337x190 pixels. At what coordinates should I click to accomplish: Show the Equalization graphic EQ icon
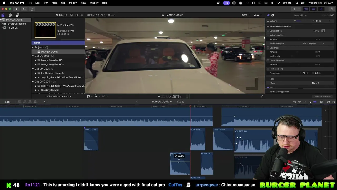[323, 31]
